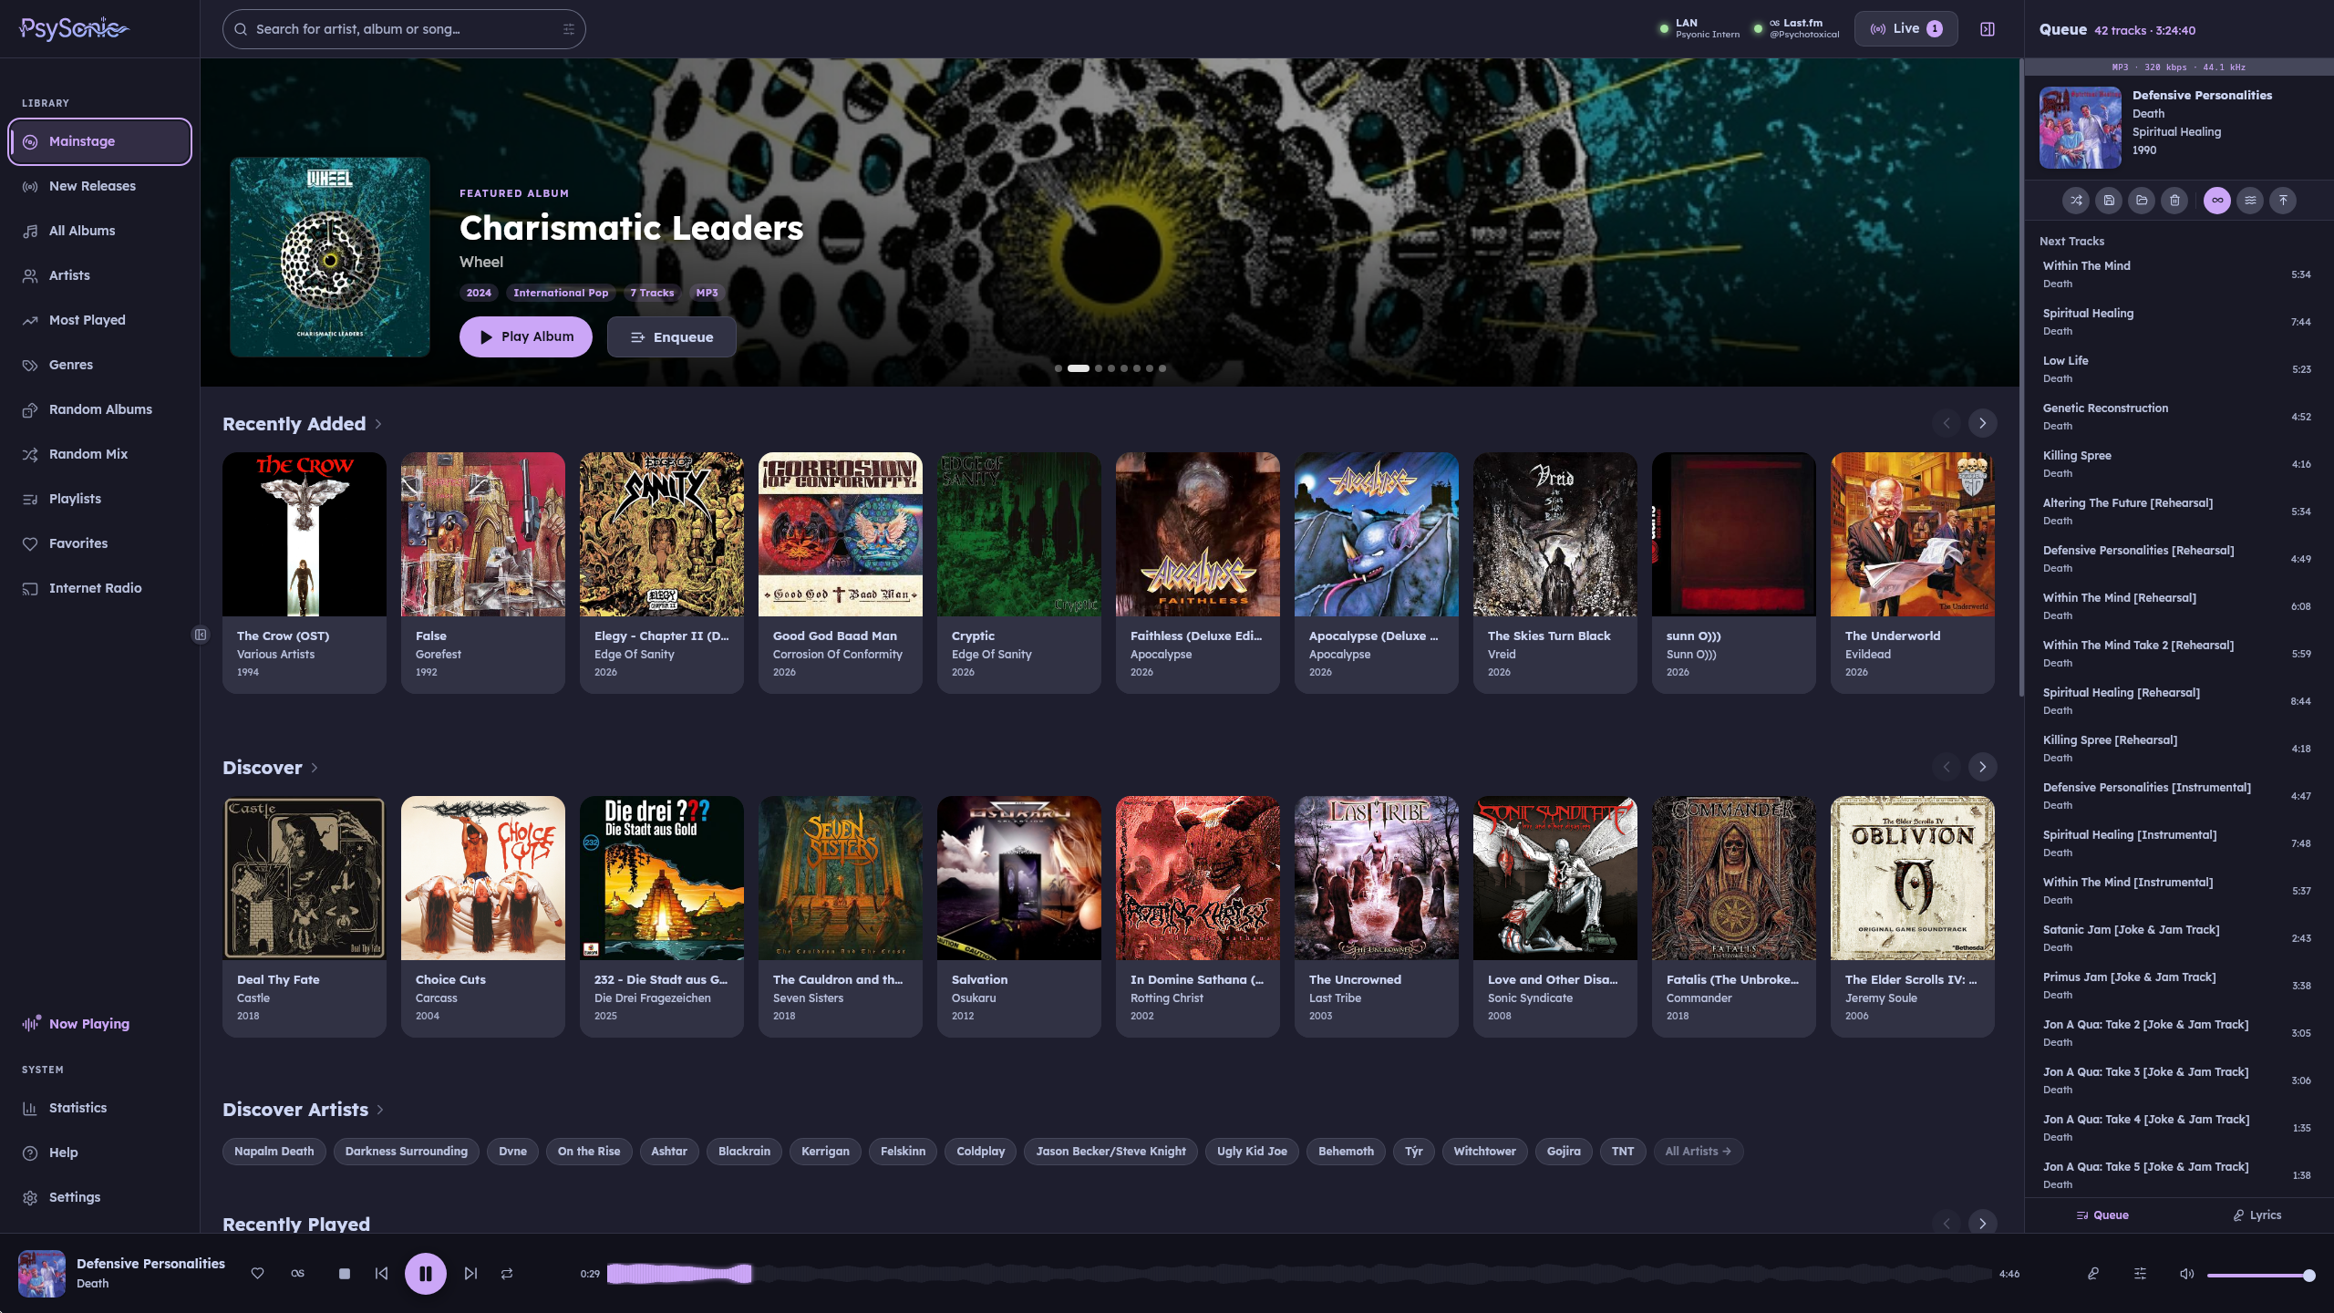
Task: Toggle the crossfade waves icon in queue toolbar
Action: pyautogui.click(x=2250, y=201)
